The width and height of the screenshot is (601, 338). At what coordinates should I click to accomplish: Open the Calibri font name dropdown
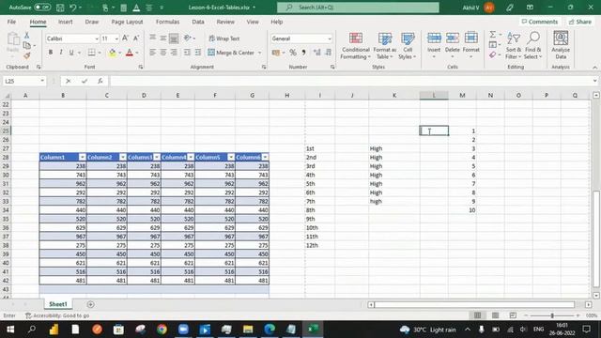pos(97,38)
